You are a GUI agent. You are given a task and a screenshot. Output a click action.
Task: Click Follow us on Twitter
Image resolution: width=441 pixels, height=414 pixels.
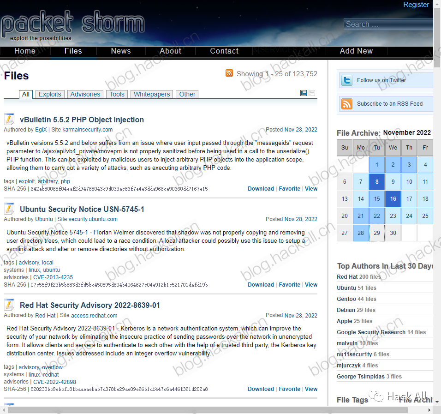381,80
